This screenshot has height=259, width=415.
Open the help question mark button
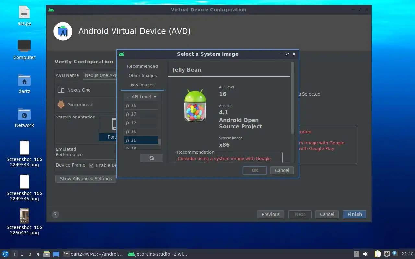[x=55, y=214]
